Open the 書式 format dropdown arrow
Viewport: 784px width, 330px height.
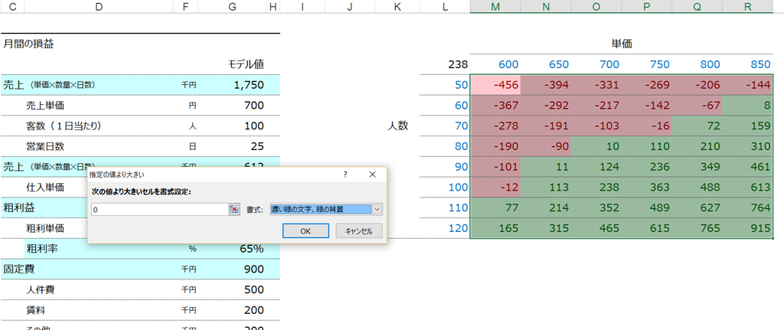[x=377, y=210]
